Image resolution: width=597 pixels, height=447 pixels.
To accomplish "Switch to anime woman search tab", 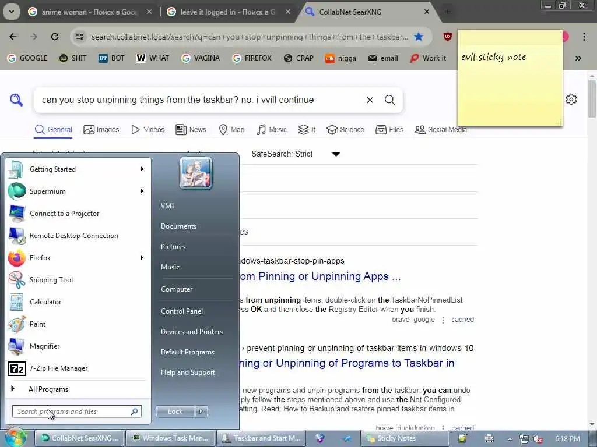I will pos(90,12).
